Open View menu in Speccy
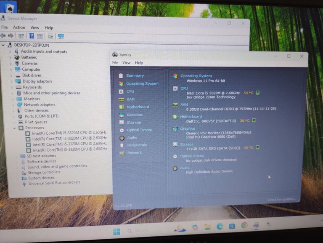 126,62
